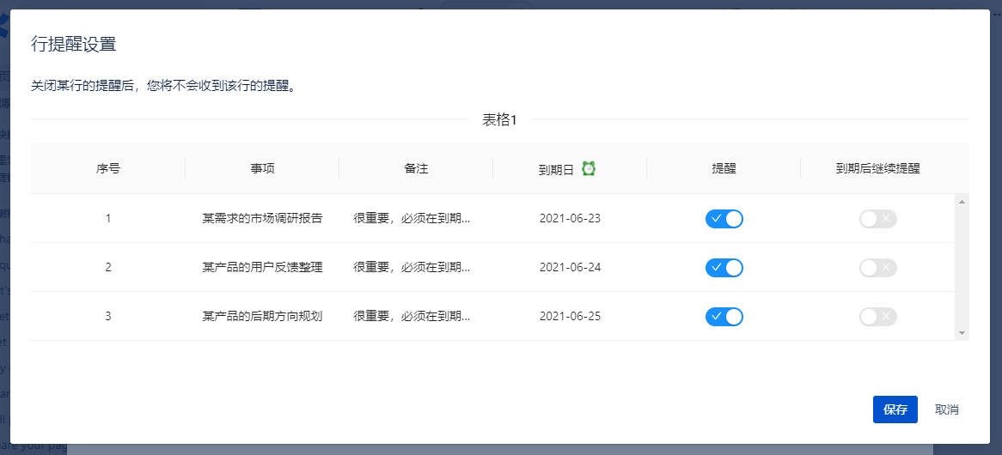This screenshot has height=455, width=1002.
Task: Toggle 到期后继续提醒 for row 3
Action: [x=877, y=317]
